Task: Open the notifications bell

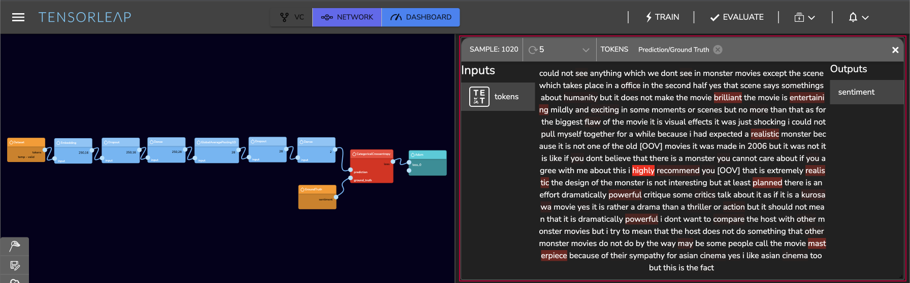Action: (x=853, y=17)
